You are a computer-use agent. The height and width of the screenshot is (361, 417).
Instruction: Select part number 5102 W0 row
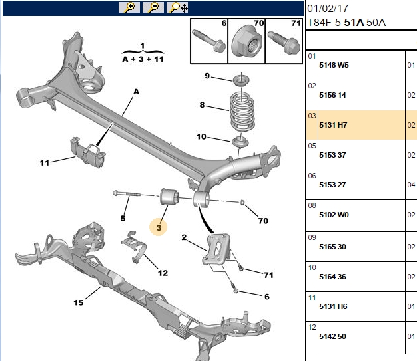[362, 215]
